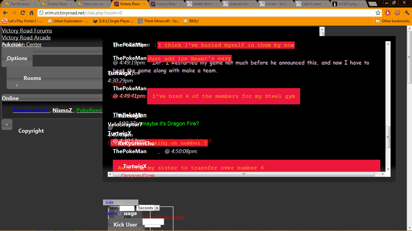
Task: Open the Other bookmarks folder
Action: (392, 21)
